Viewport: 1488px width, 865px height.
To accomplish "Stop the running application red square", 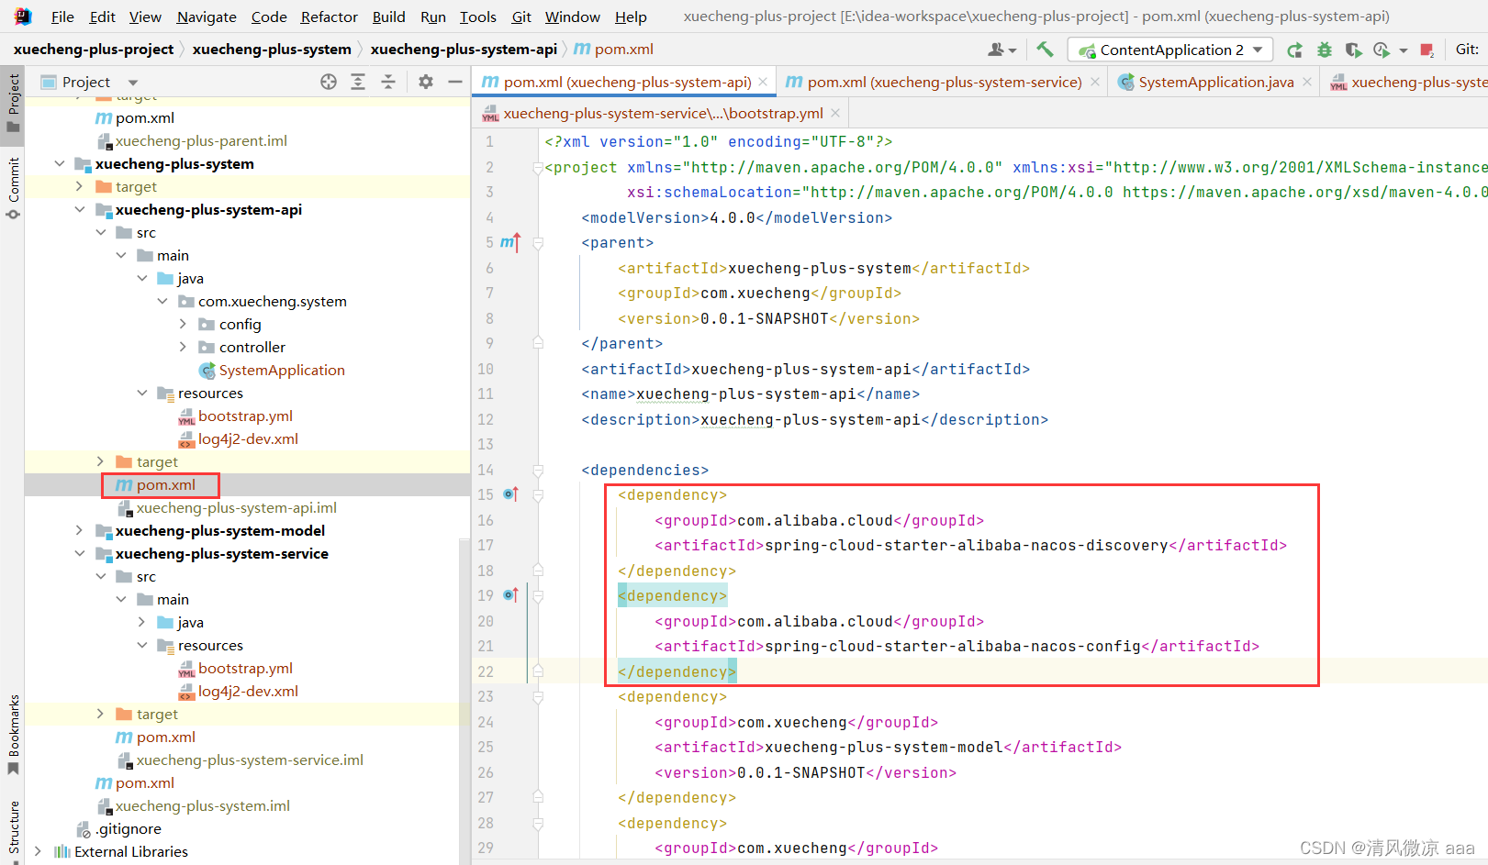I will click(x=1426, y=50).
